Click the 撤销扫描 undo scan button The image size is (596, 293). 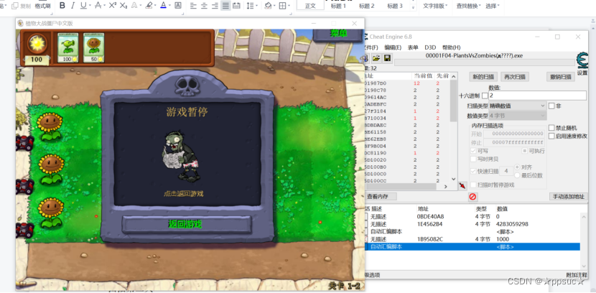561,77
